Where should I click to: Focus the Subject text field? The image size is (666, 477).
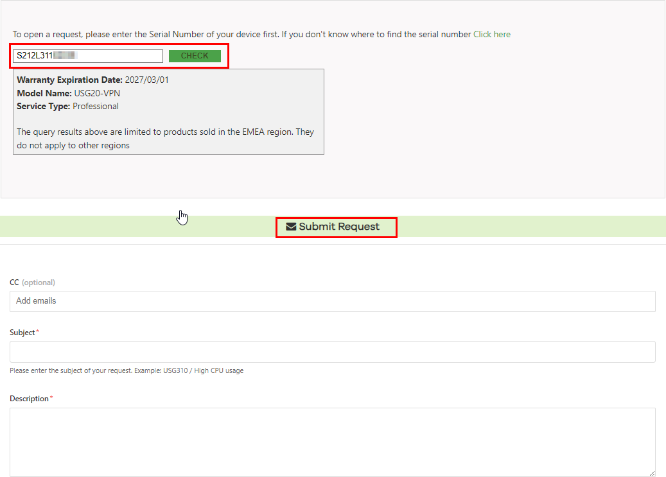332,352
